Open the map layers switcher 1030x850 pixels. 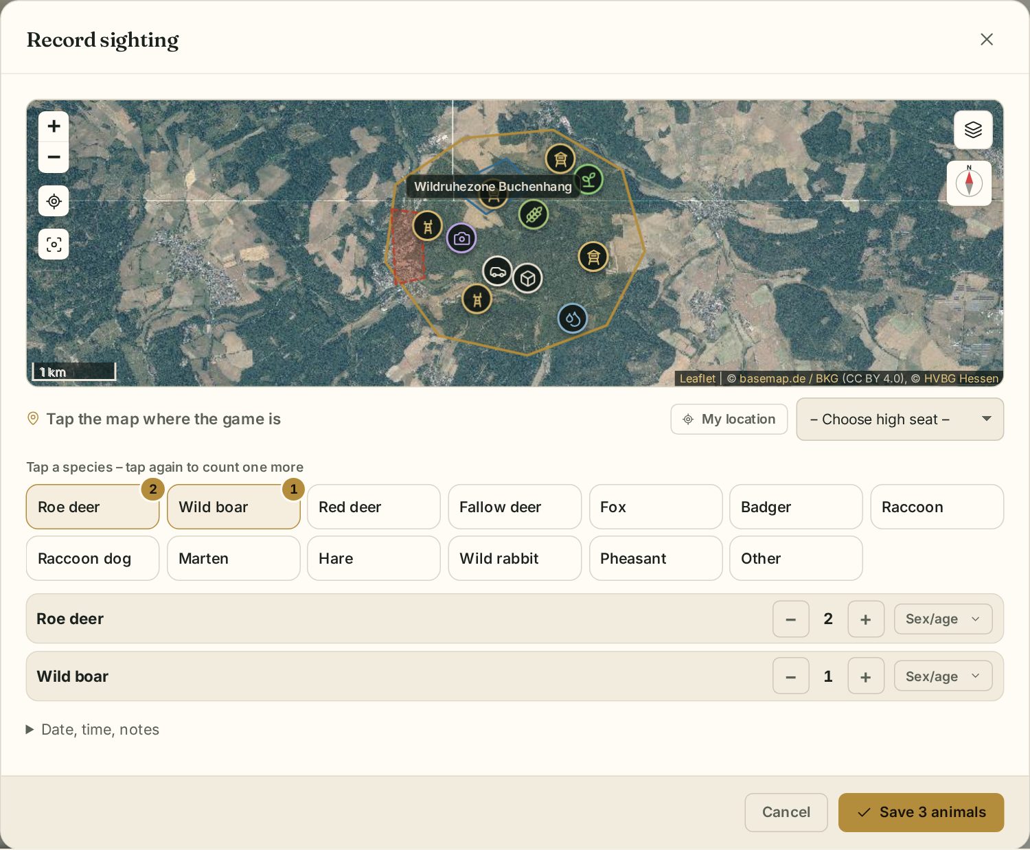(973, 130)
